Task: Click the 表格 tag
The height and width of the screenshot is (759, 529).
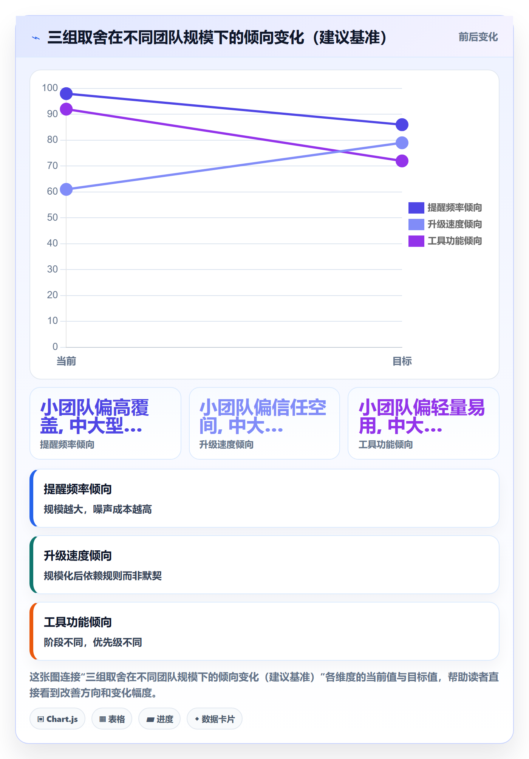Action: coord(112,719)
